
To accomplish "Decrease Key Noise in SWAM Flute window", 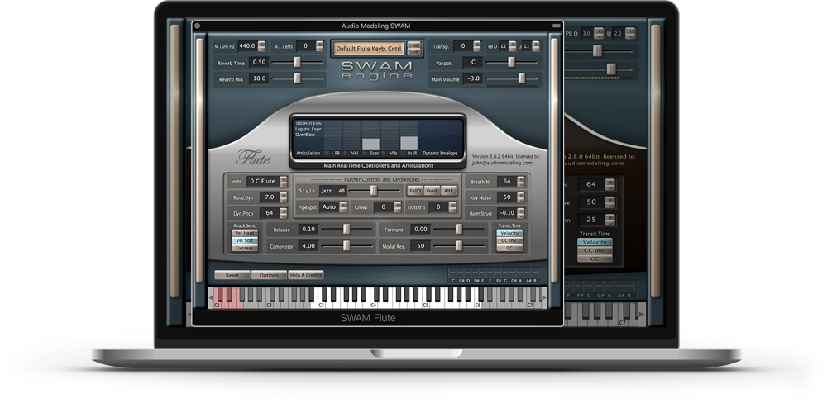I will [x=520, y=200].
